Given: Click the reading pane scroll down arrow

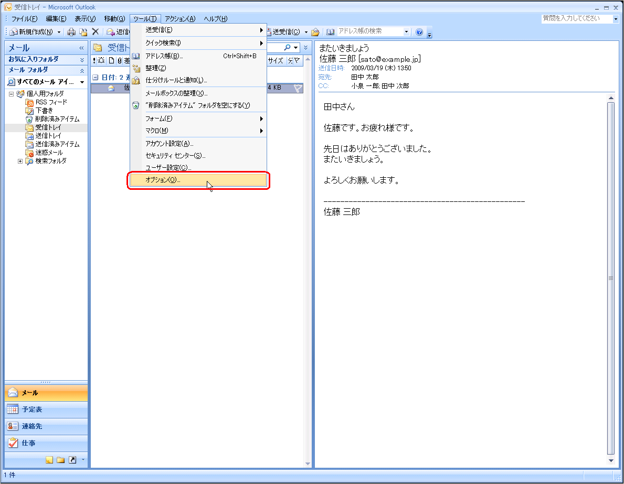Looking at the screenshot, I should (x=611, y=460).
